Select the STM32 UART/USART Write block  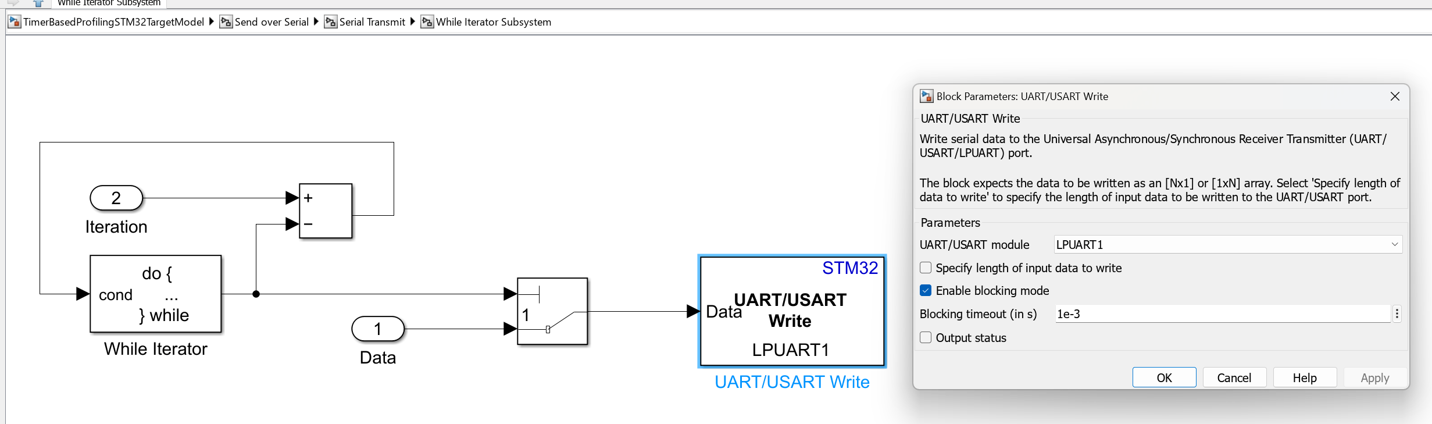(x=791, y=311)
